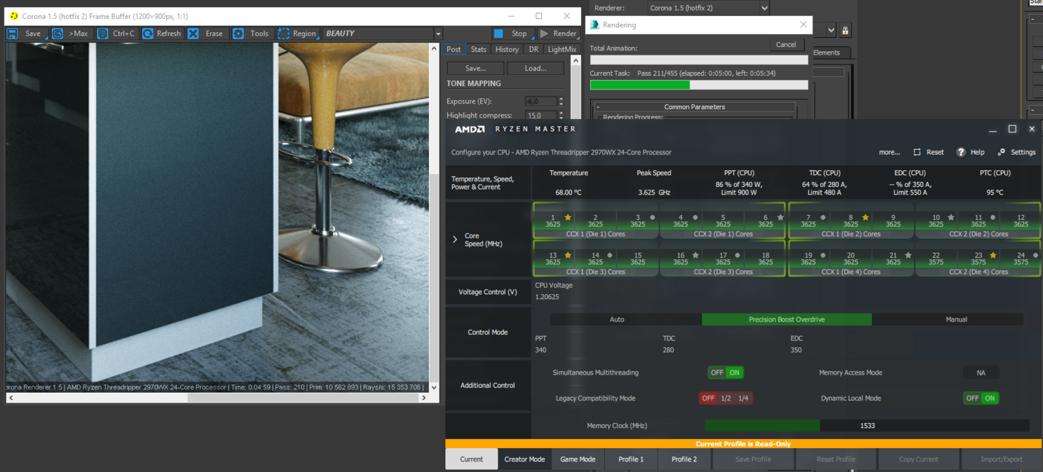1043x472 pixels.
Task: Cancel the rendering in progress
Action: 786,44
